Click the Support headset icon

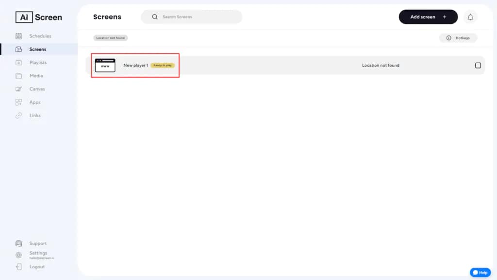[18, 244]
